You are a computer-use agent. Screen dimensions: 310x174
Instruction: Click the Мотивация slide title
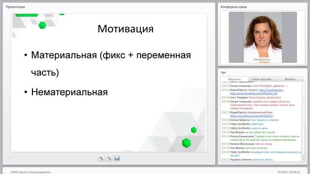coord(125,29)
